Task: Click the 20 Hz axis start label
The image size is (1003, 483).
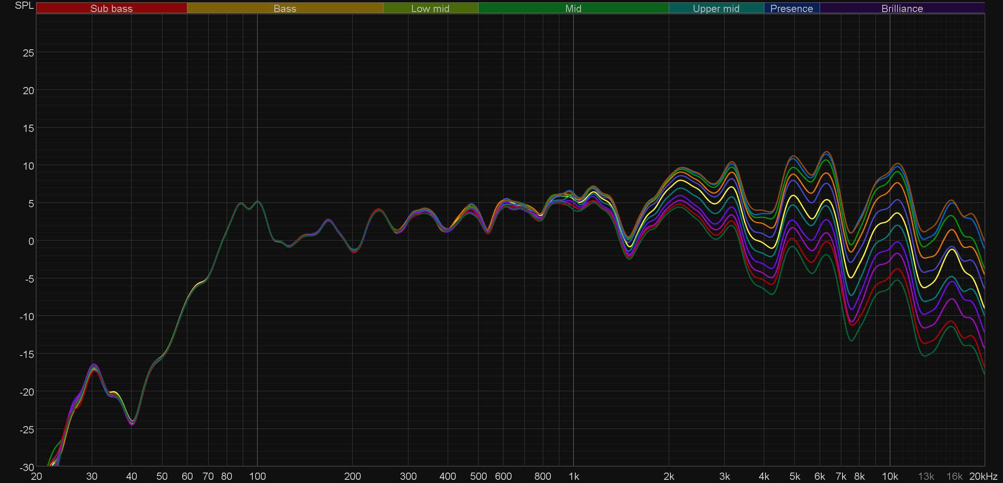Action: point(37,476)
